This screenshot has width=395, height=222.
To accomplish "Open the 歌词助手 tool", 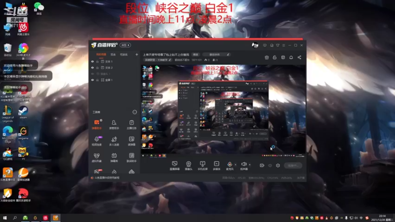I will click(131, 157).
